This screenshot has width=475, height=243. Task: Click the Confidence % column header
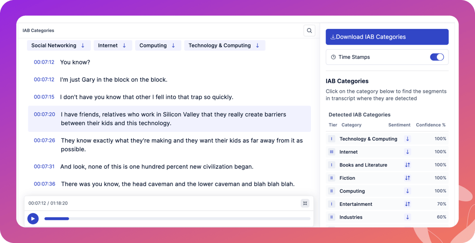point(431,125)
